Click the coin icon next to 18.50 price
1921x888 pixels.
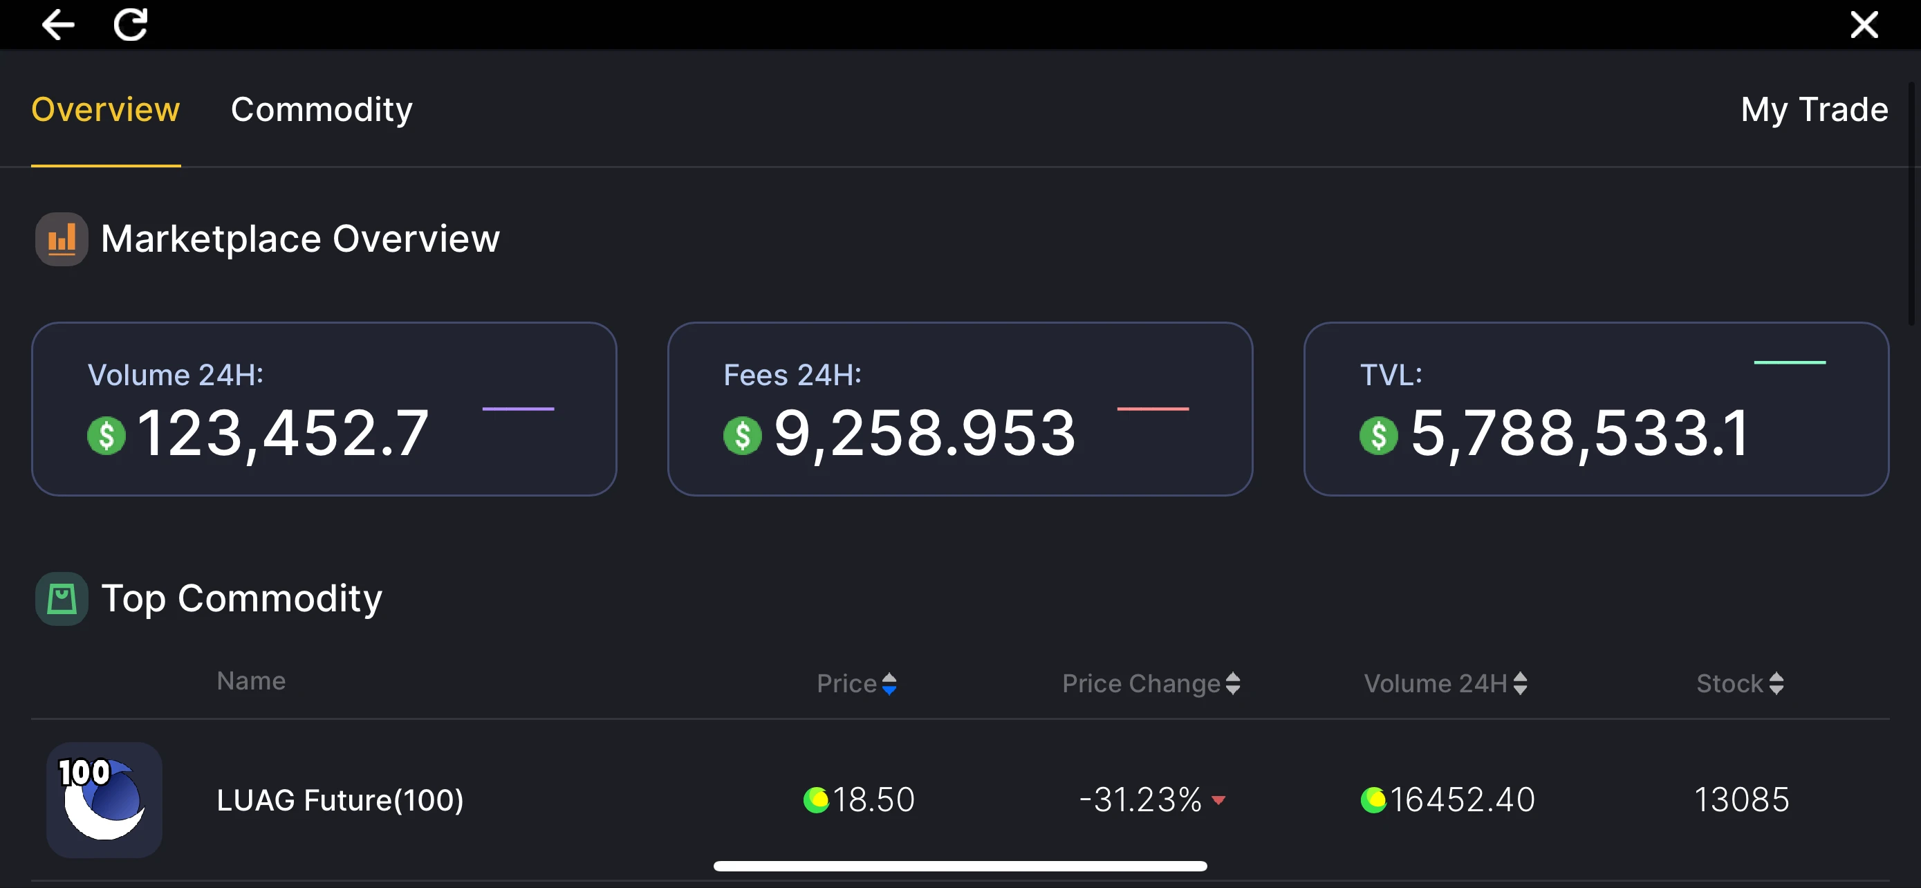click(815, 800)
